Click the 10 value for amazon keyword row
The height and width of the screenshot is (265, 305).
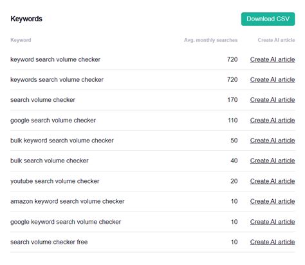(234, 201)
